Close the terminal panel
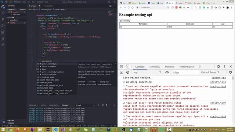The height and width of the screenshot is (132, 235). 114,105
